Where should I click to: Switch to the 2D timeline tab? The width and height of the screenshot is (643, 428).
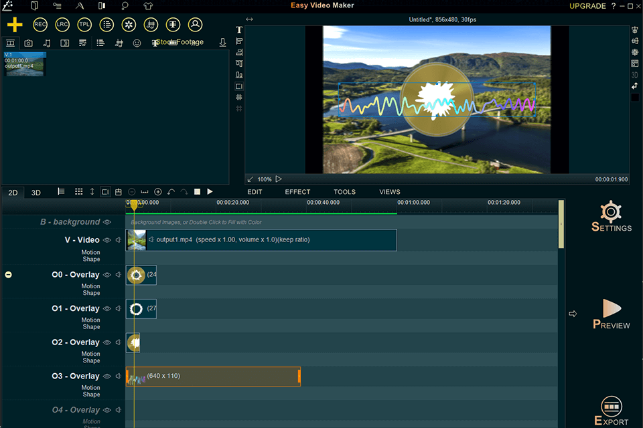tap(13, 193)
